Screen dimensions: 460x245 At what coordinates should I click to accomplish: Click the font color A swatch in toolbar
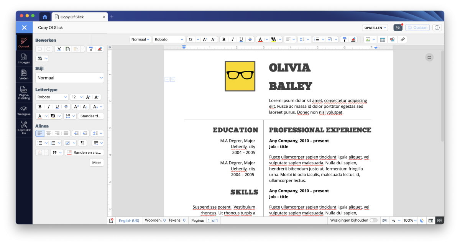(260, 39)
